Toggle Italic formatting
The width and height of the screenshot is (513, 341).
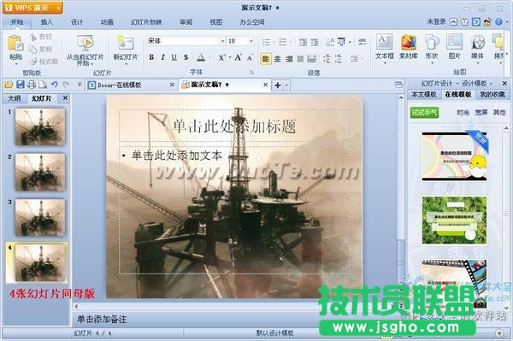(x=162, y=57)
